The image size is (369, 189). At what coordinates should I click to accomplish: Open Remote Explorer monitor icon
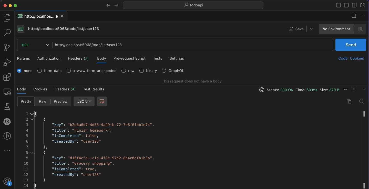(x=7, y=92)
